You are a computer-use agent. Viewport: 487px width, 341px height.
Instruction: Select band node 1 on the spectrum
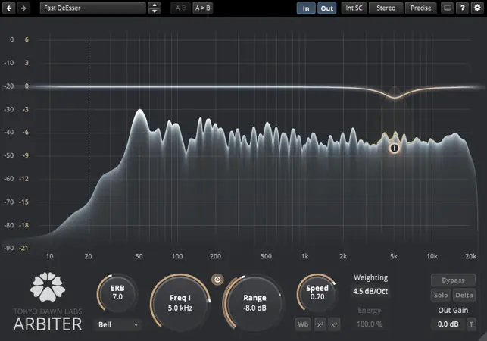point(394,148)
